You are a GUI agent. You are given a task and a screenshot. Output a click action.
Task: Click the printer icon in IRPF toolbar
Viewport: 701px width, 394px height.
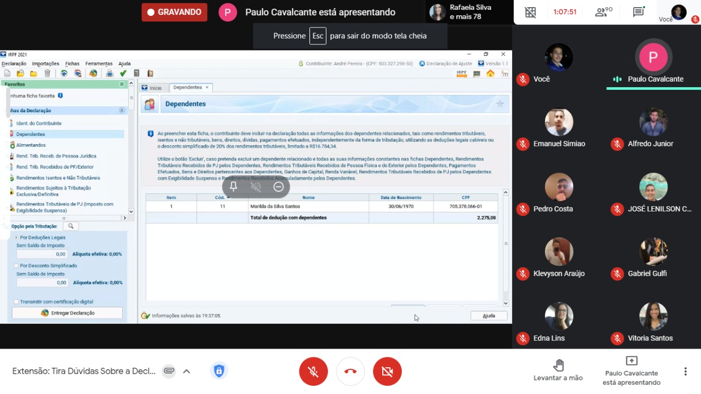[x=110, y=73]
